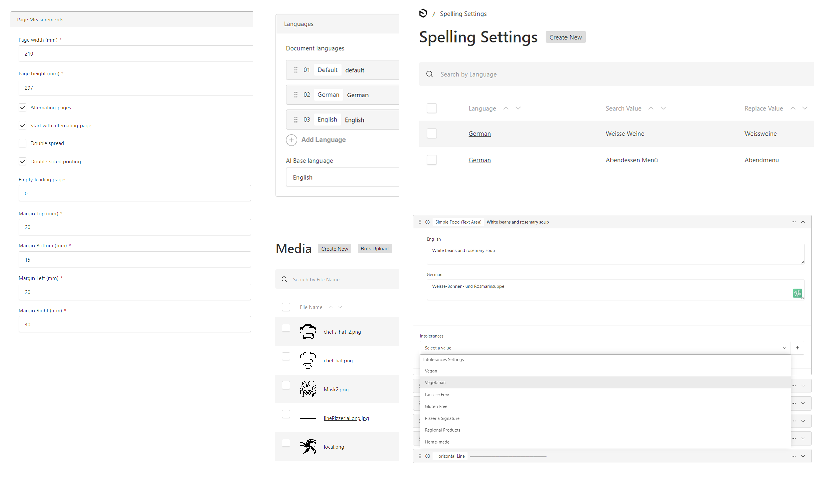Image resolution: width=823 pixels, height=488 pixels.
Task: Expand the Horizontal Line block 08
Action: (803, 456)
